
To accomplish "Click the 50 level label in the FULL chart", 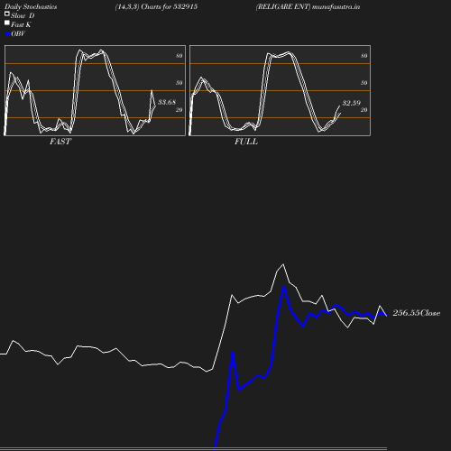I will click(x=364, y=83).
